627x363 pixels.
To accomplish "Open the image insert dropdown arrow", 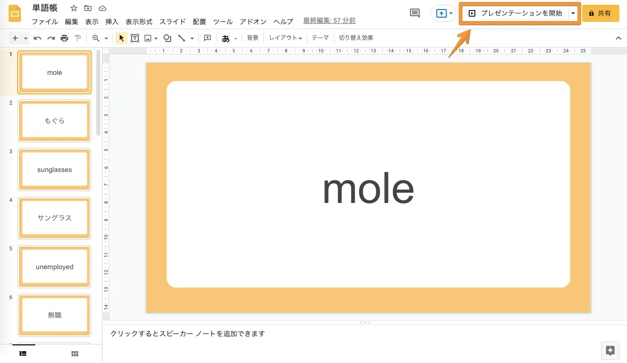I will tap(156, 39).
